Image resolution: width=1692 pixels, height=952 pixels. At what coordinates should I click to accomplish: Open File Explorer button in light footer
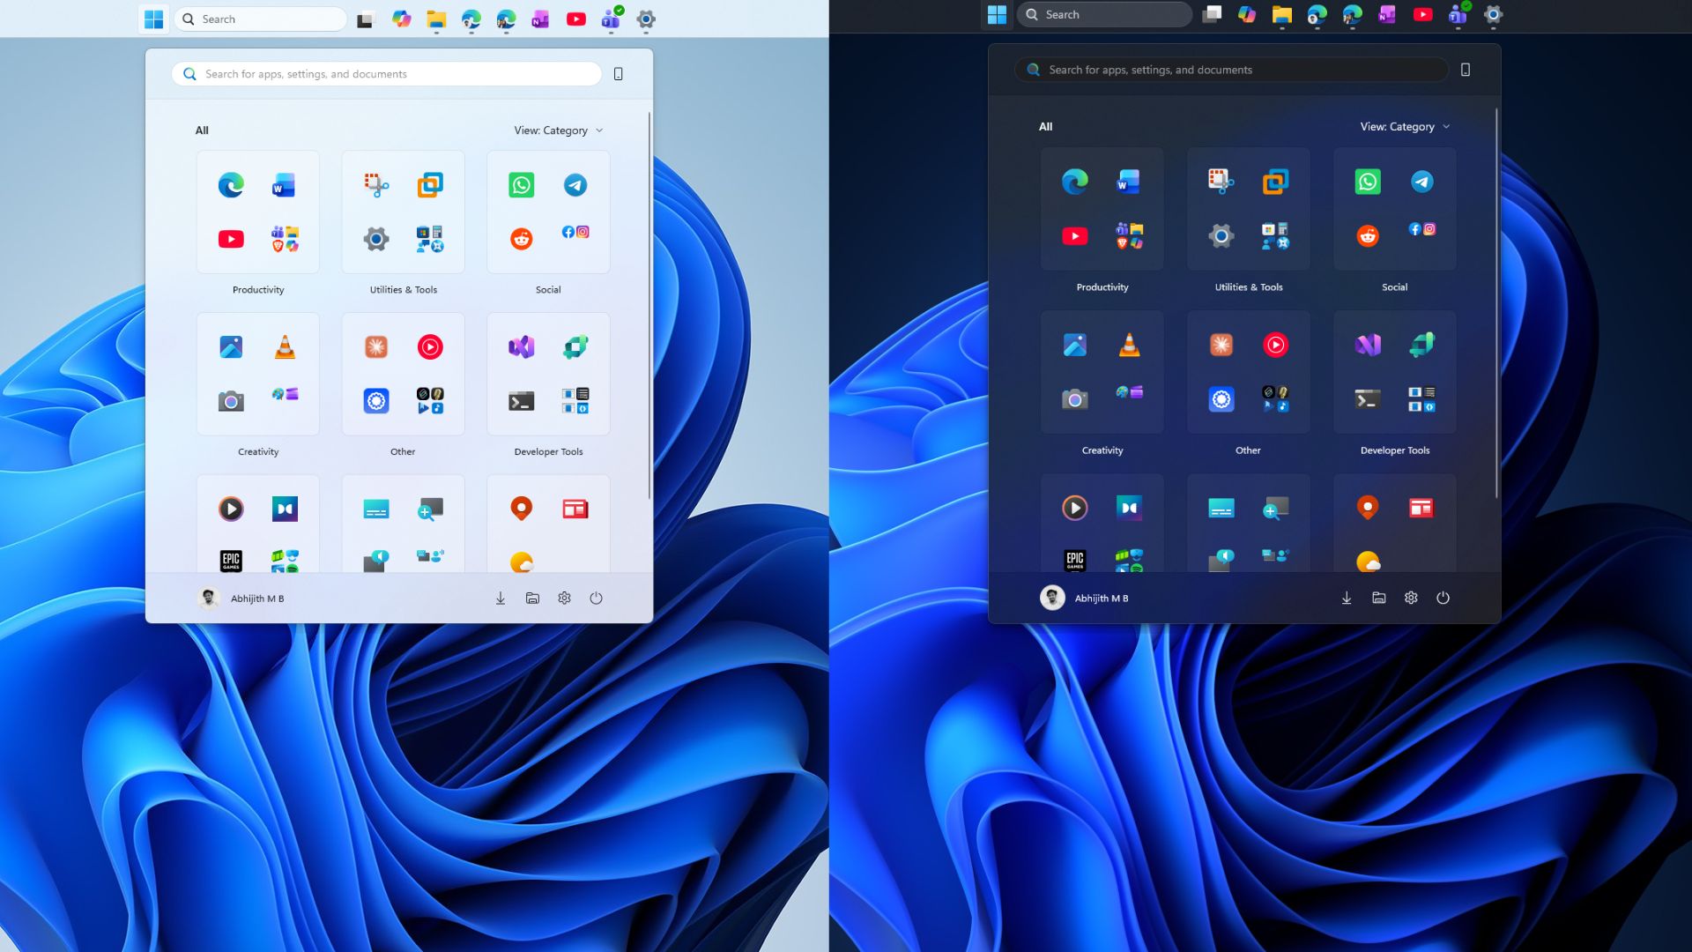click(x=532, y=599)
